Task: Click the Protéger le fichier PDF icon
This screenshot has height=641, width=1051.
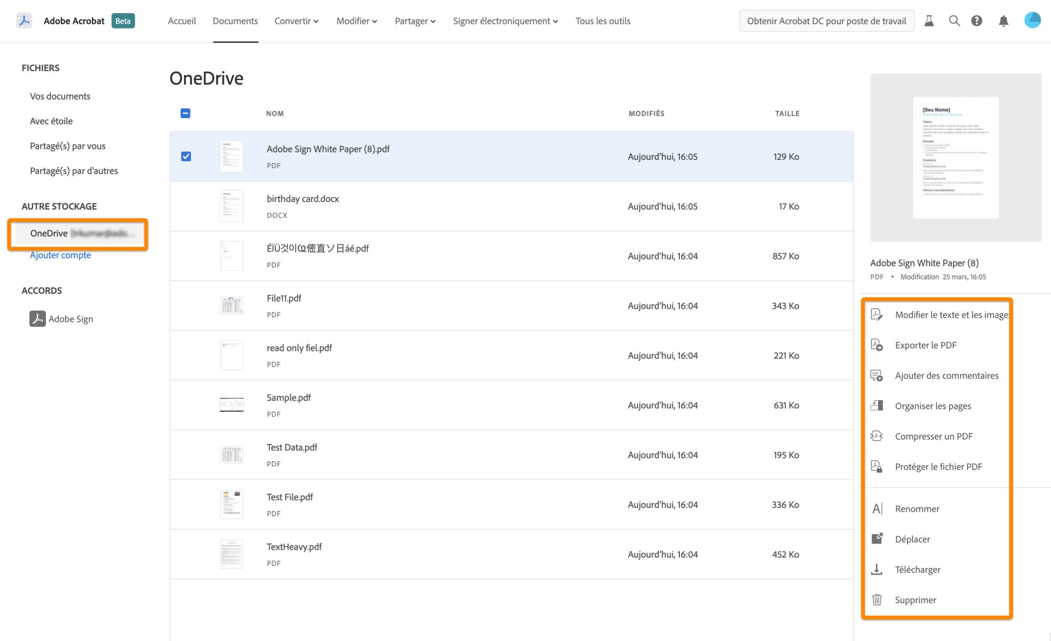Action: pyautogui.click(x=876, y=466)
